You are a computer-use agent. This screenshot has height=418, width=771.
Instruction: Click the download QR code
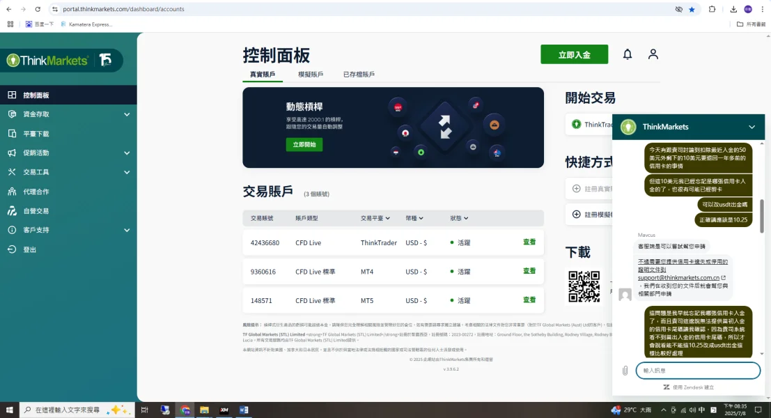[x=584, y=287]
